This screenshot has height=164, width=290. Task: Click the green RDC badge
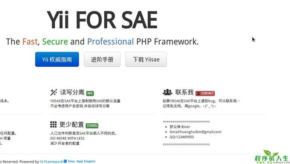tap(90, 93)
